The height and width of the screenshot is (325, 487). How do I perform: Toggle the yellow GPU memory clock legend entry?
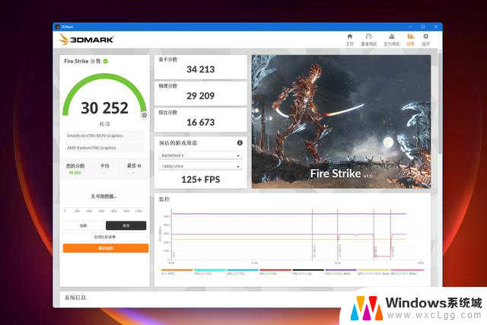374,272
